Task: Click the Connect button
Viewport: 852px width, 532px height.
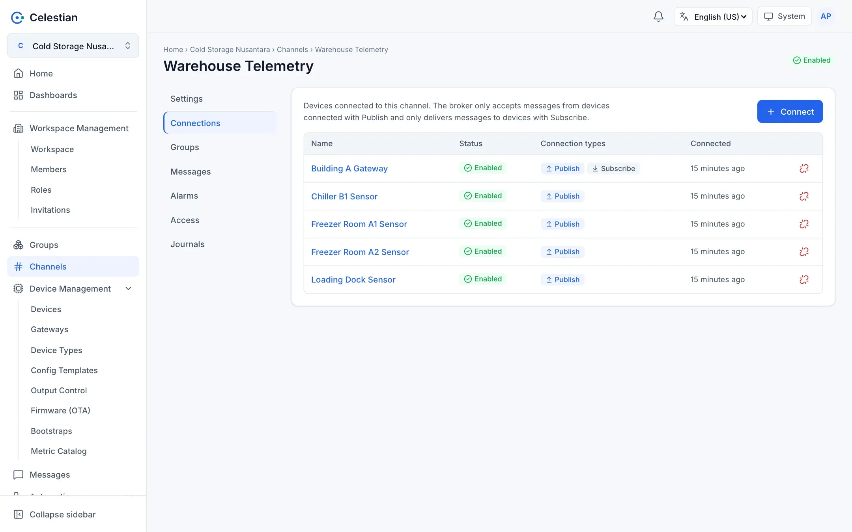Action: tap(790, 112)
